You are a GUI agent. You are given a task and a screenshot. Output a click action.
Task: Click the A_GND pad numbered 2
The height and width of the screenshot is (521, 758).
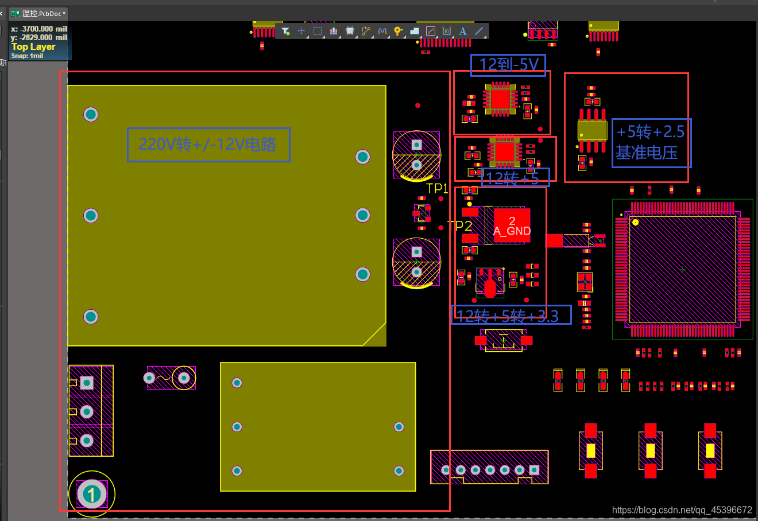coord(512,225)
